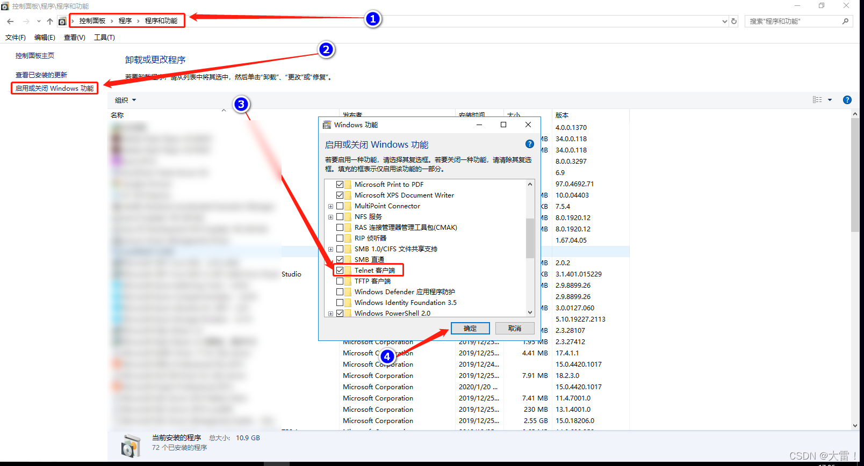The height and width of the screenshot is (466, 864).
Task: Open the recent locations chevron
Action: pyautogui.click(x=39, y=21)
